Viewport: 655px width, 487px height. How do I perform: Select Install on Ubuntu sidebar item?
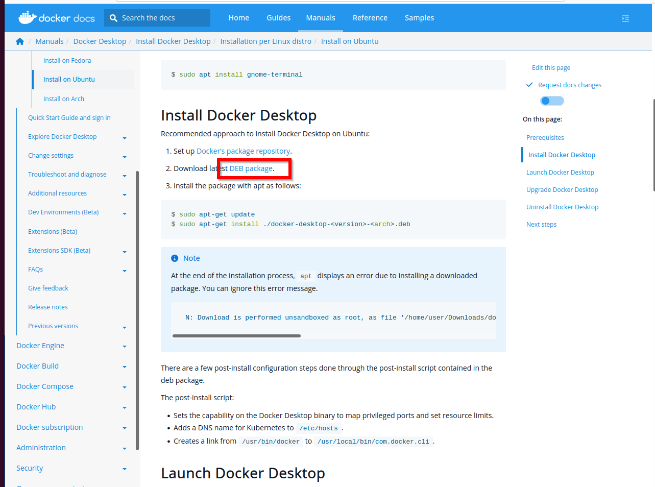pos(69,79)
